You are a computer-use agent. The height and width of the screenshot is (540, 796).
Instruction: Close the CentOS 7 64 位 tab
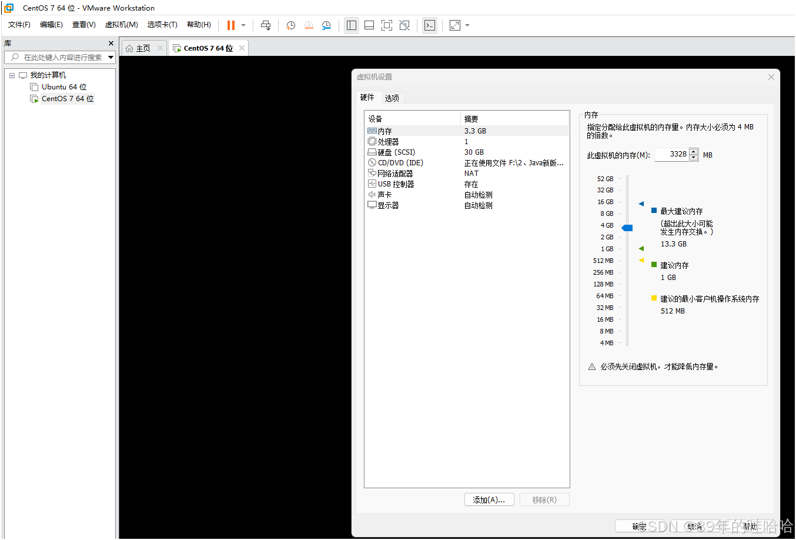point(242,48)
